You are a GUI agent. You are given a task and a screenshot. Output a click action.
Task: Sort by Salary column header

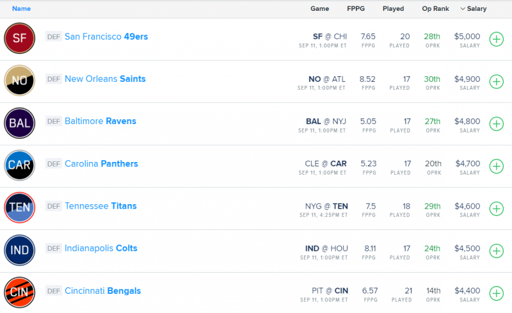point(474,9)
